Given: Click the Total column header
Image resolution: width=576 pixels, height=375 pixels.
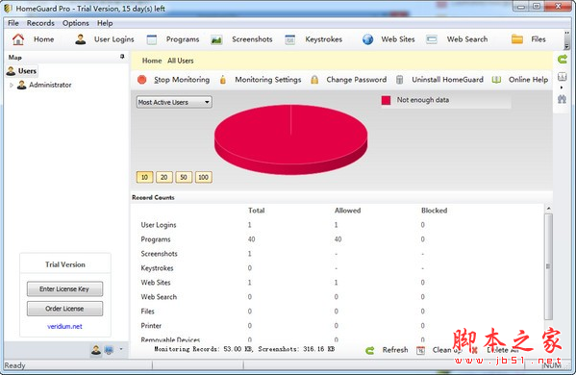Looking at the screenshot, I should pyautogui.click(x=257, y=211).
